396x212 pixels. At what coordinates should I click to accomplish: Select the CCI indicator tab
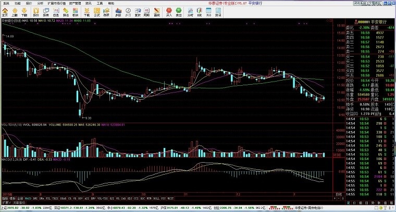click(x=137, y=198)
